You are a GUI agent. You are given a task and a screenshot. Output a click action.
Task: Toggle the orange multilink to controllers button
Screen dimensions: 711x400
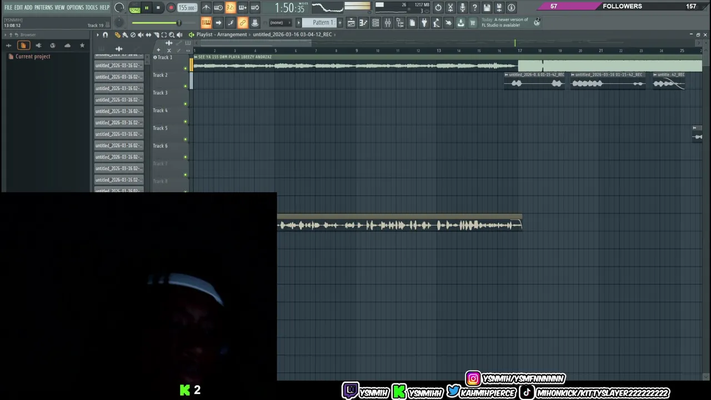click(243, 23)
